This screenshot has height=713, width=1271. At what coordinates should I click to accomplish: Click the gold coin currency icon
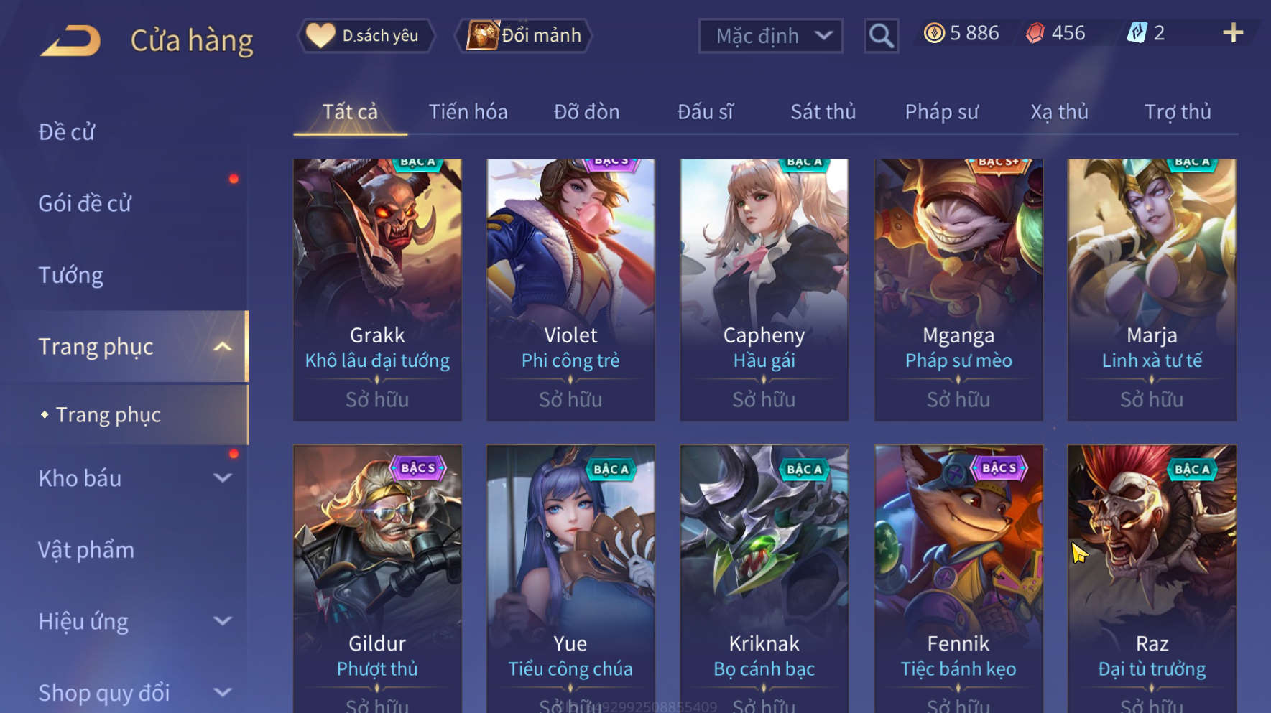[x=934, y=33]
